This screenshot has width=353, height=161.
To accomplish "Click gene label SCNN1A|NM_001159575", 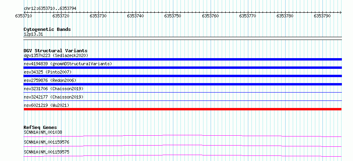I will [x=46, y=152].
